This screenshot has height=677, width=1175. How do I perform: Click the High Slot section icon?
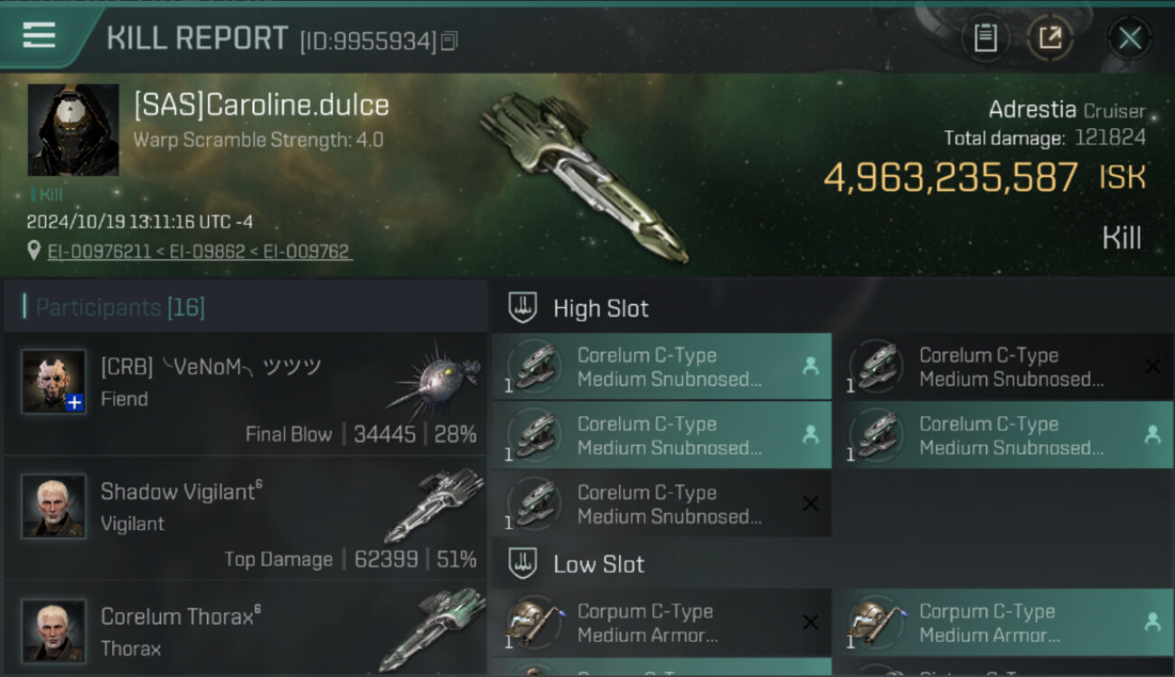(x=522, y=308)
